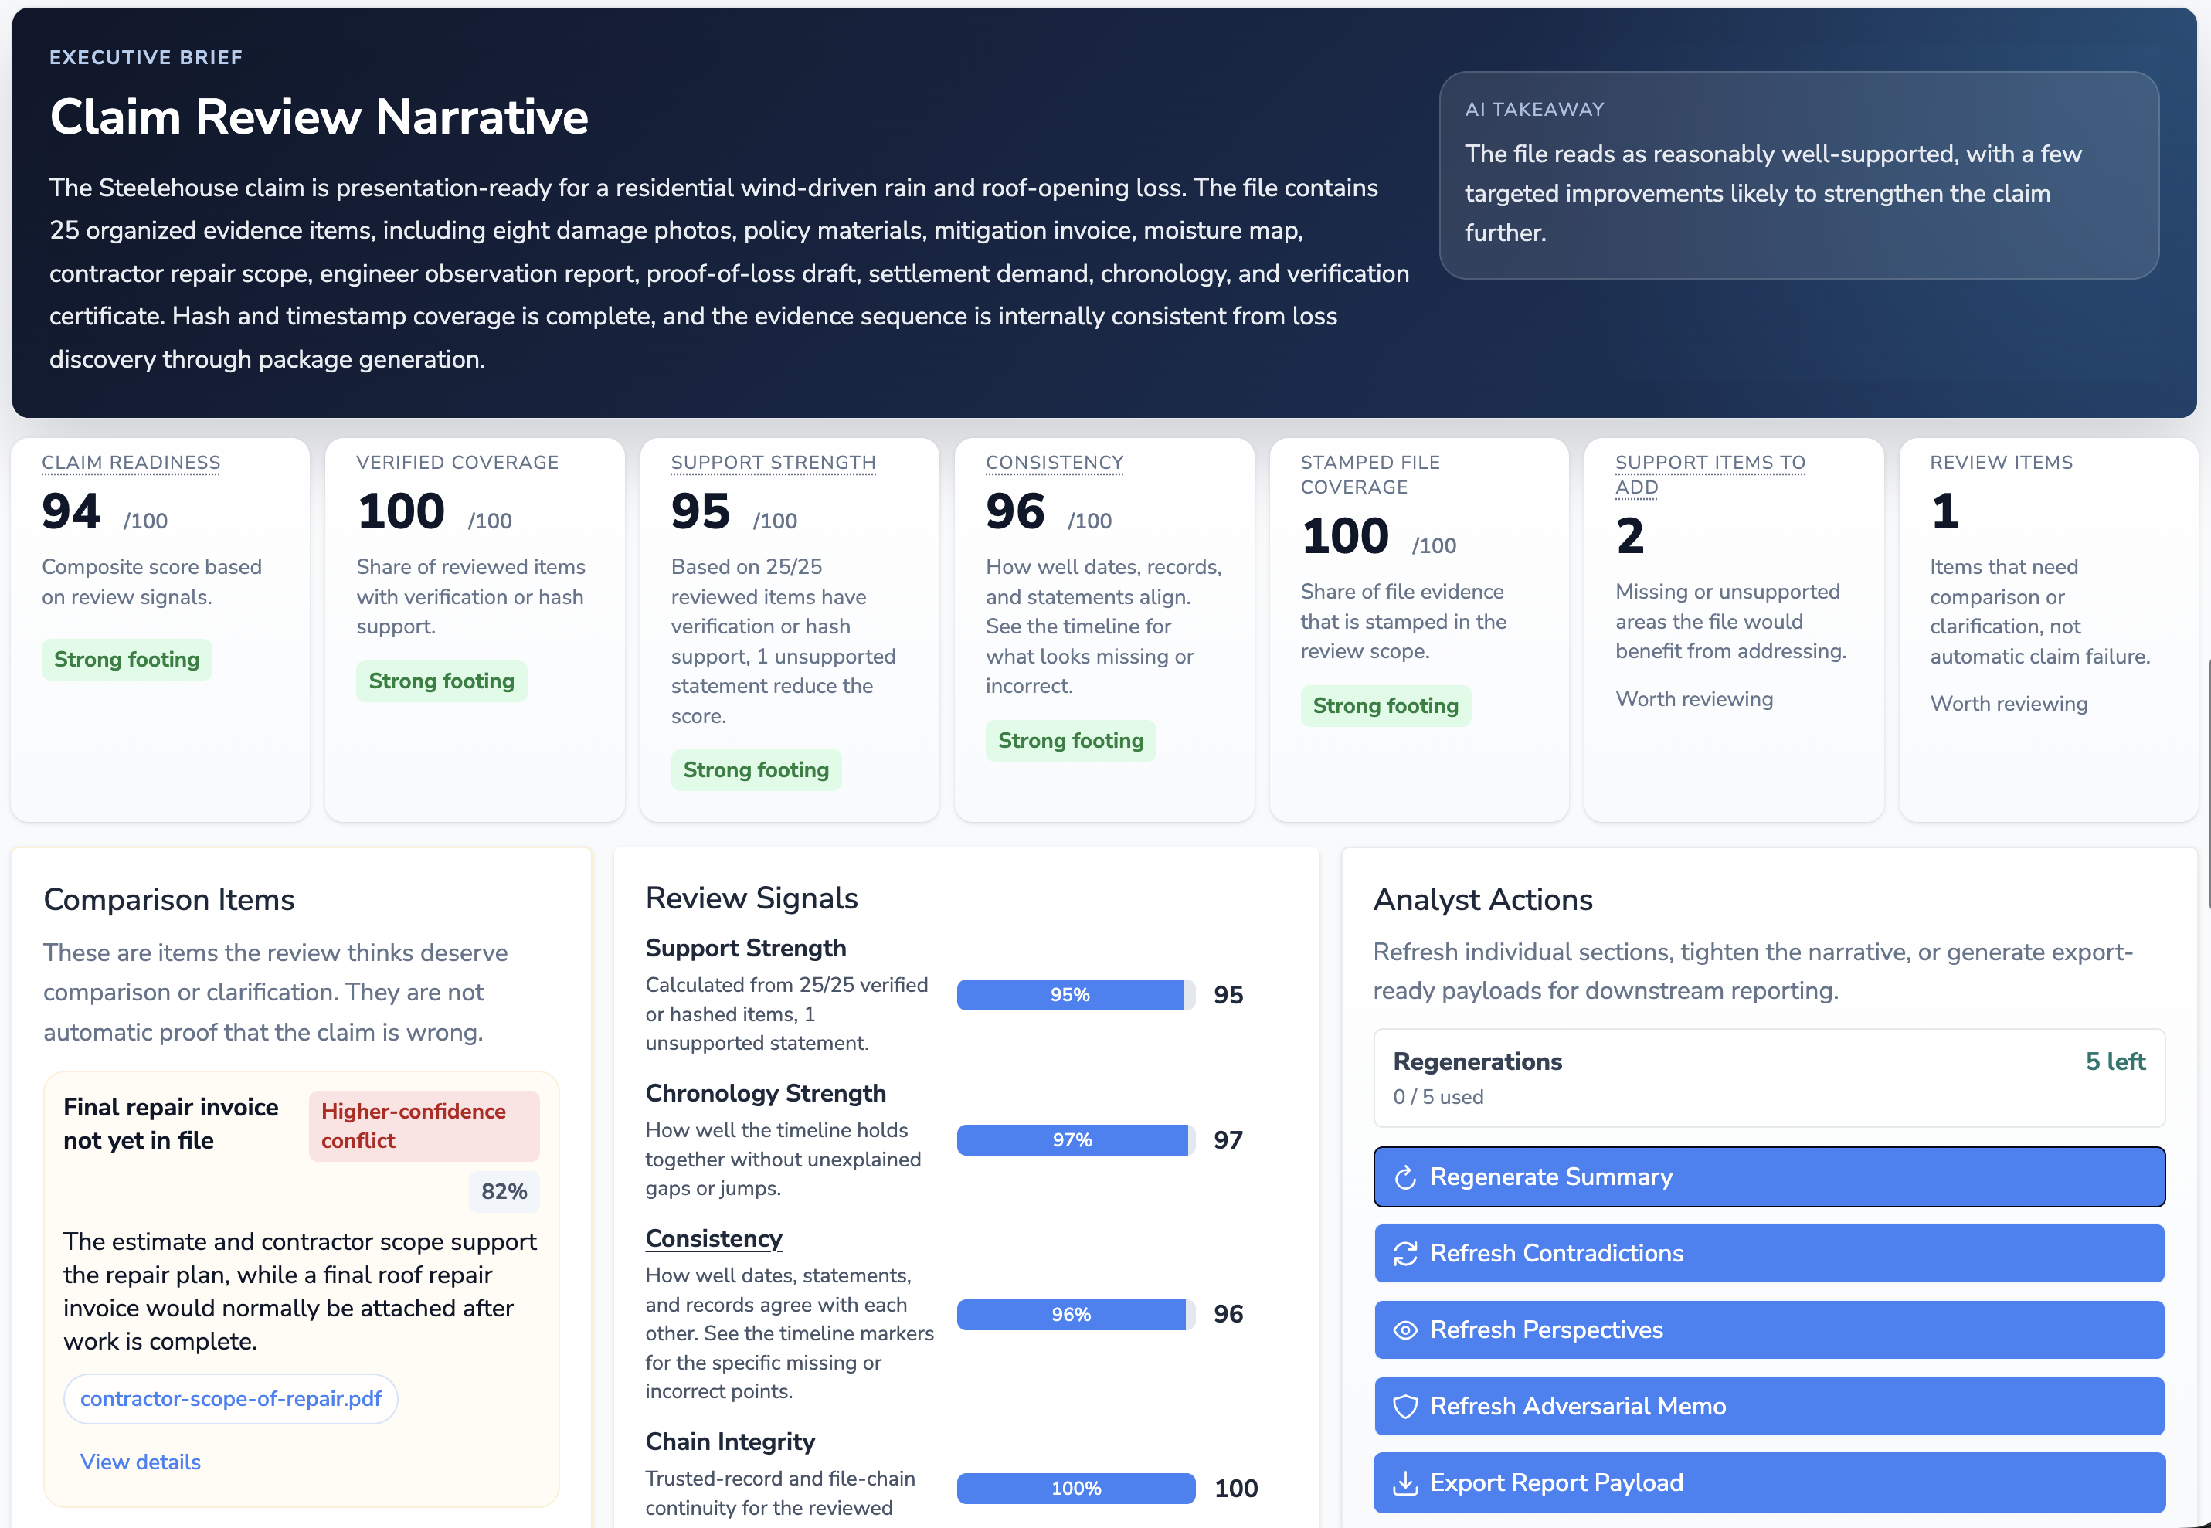Image resolution: width=2211 pixels, height=1528 pixels.
Task: Click the Claim Readiness metric label
Action: pos(131,463)
